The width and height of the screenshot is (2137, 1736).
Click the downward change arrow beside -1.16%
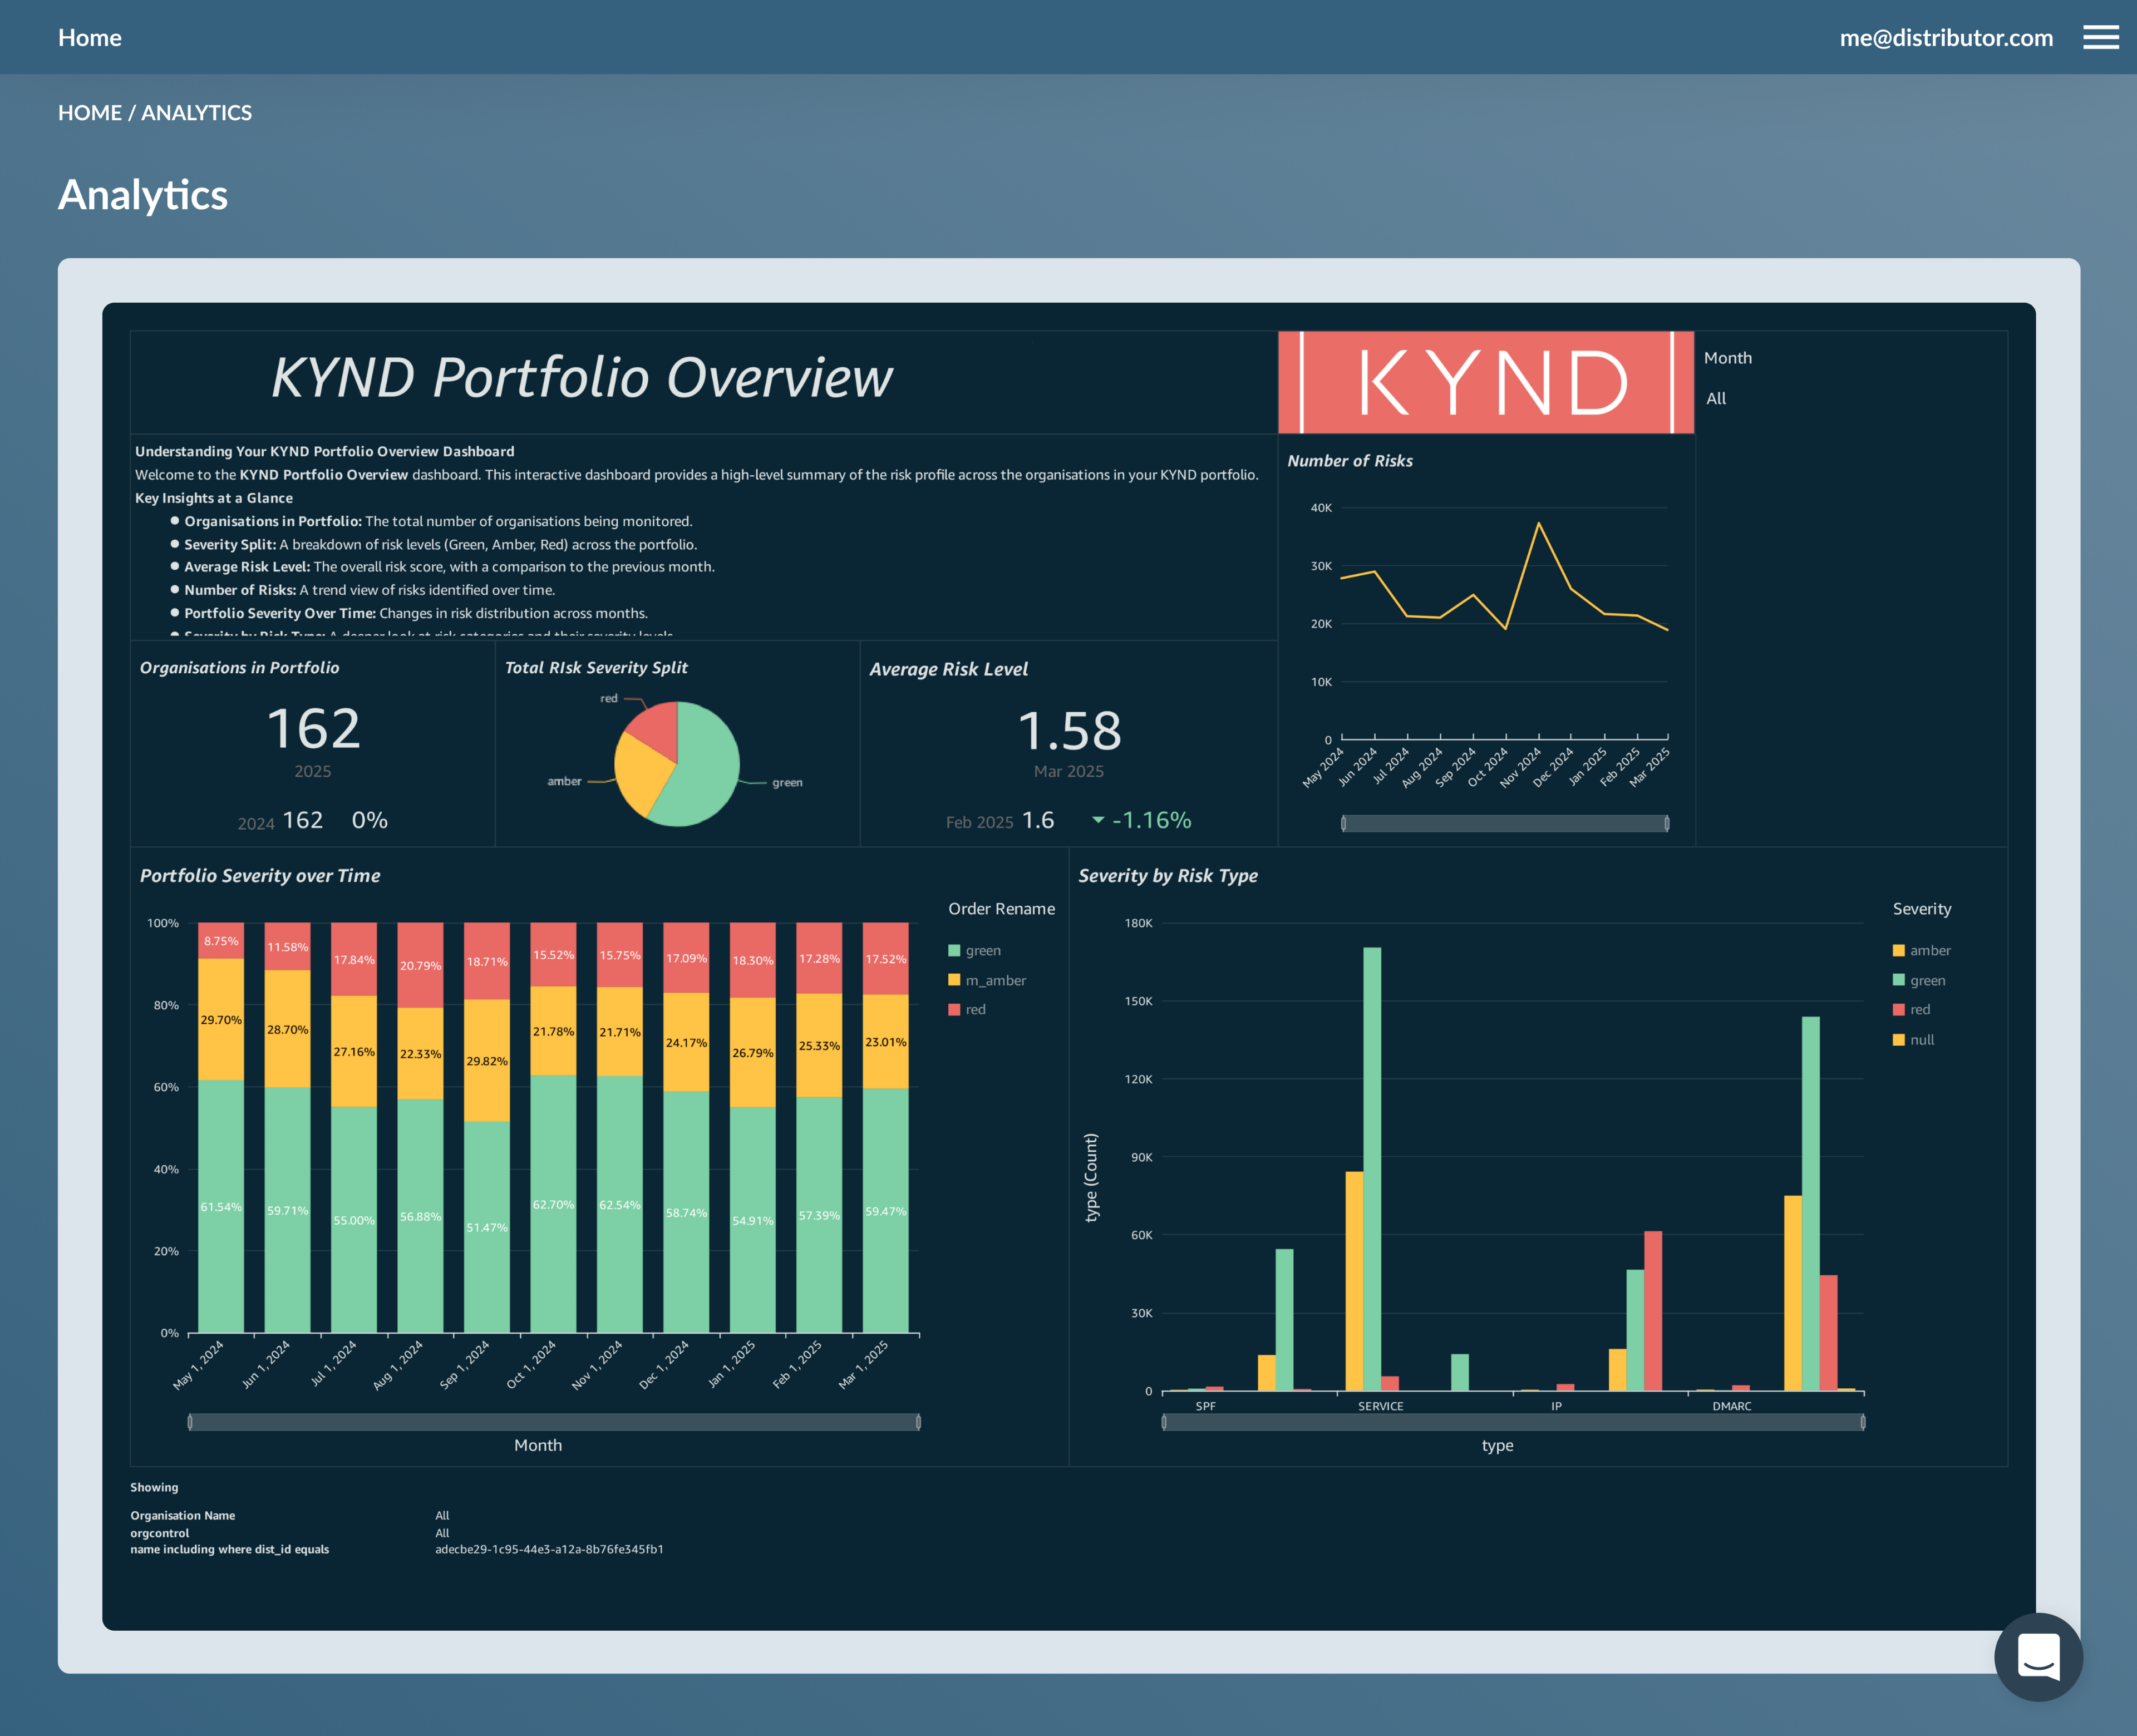coord(1098,820)
